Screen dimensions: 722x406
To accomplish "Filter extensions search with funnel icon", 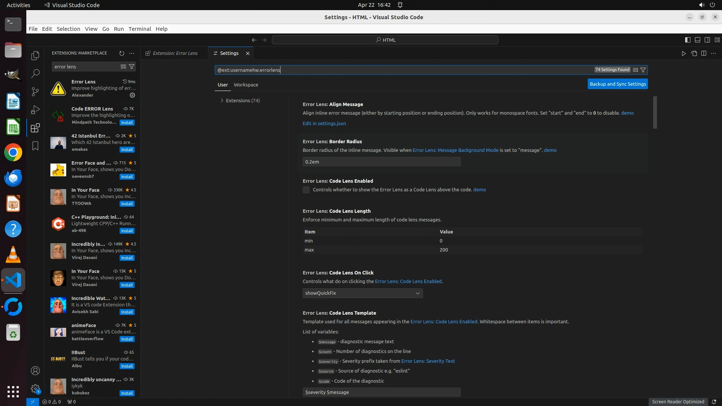I will (x=132, y=67).
